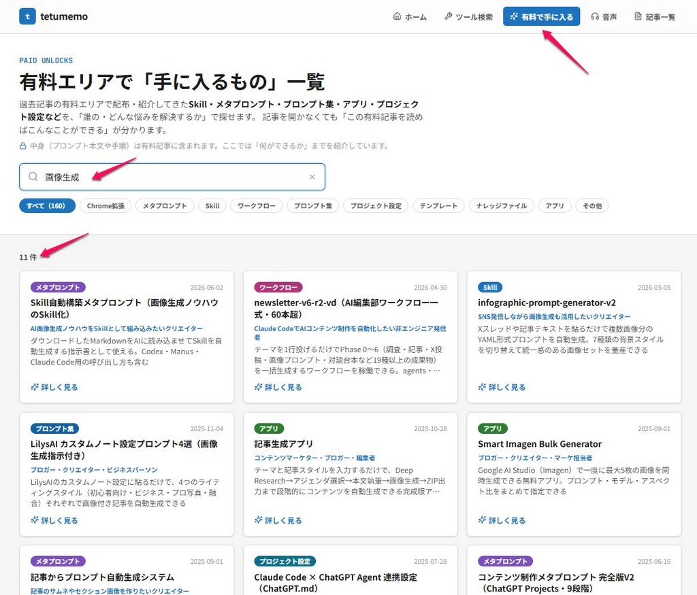The image size is (697, 595).
Task: Filter by メタプロンプト chip
Action: [x=165, y=205]
